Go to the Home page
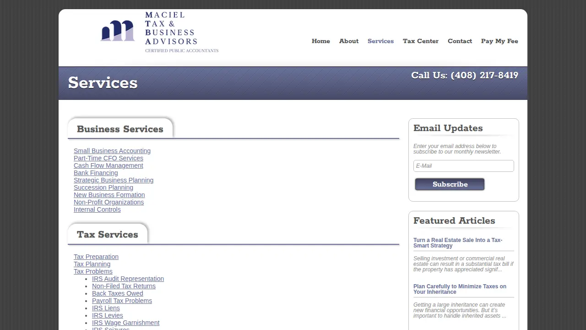Image resolution: width=586 pixels, height=330 pixels. [x=321, y=41]
